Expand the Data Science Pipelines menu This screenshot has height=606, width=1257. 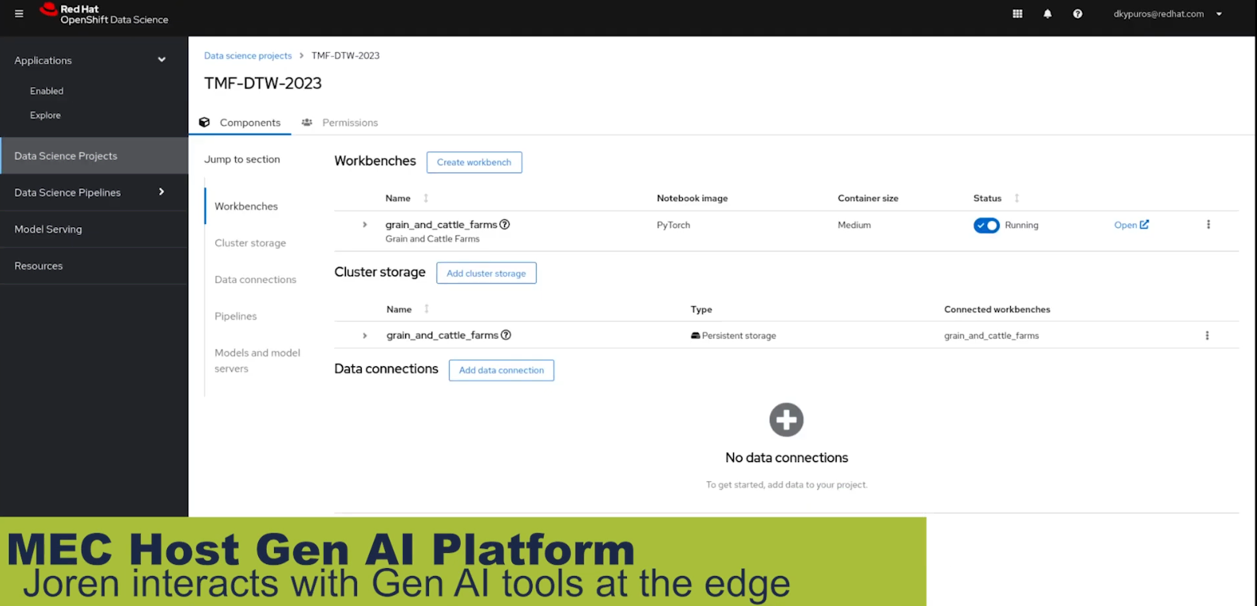click(161, 192)
